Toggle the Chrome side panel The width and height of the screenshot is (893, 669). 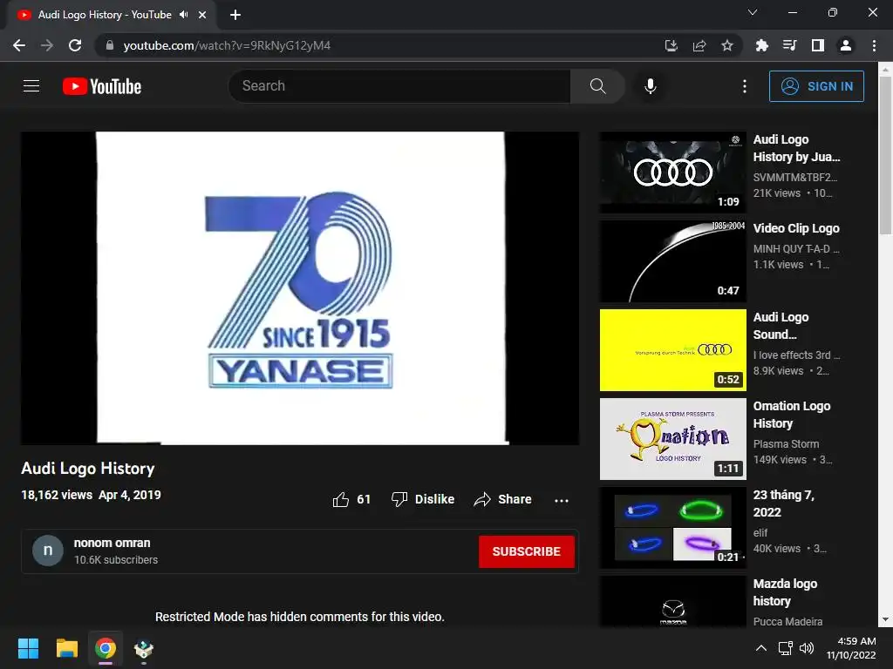pyautogui.click(x=818, y=45)
